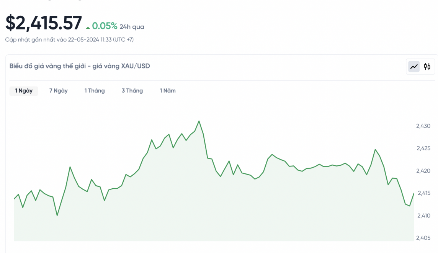Image resolution: width=438 pixels, height=253 pixels.
Task: Click the 24h qua label
Action: [x=132, y=27]
